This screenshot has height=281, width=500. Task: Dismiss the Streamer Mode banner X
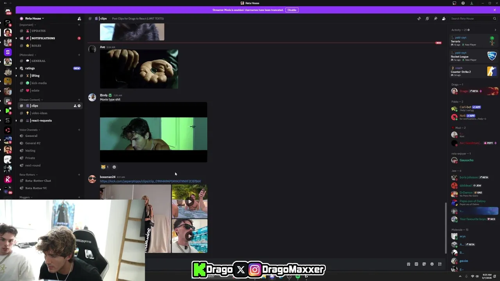(495, 10)
